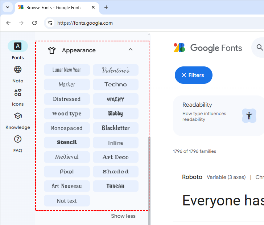The height and width of the screenshot is (225, 264).
Task: Collapse the Appearance section chevron
Action: click(x=131, y=49)
